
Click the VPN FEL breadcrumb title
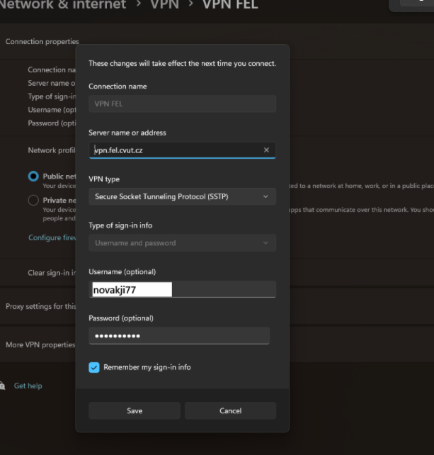point(230,5)
